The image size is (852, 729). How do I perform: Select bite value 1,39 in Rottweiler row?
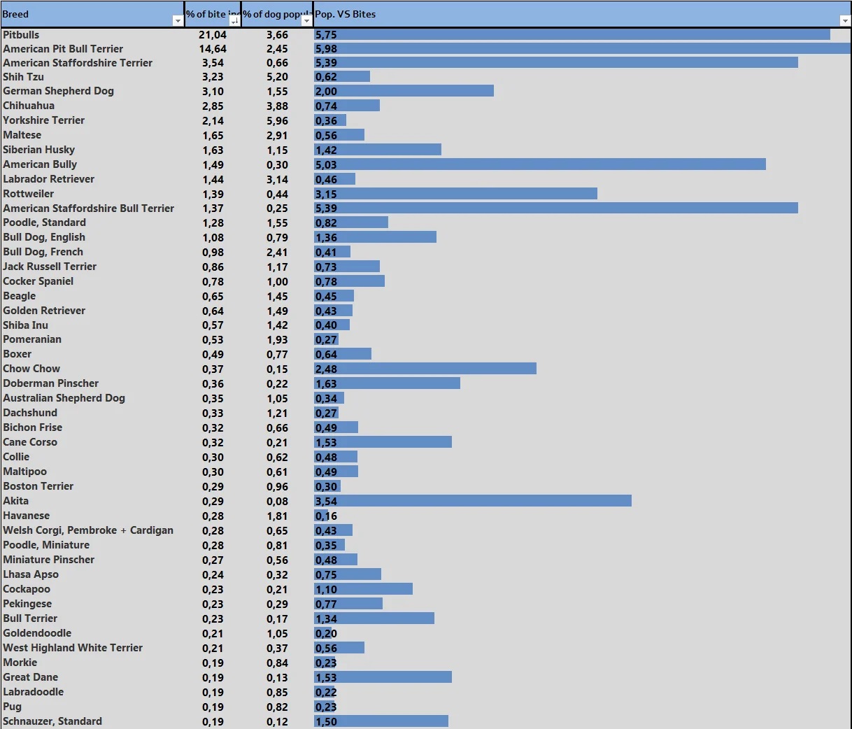pyautogui.click(x=213, y=194)
